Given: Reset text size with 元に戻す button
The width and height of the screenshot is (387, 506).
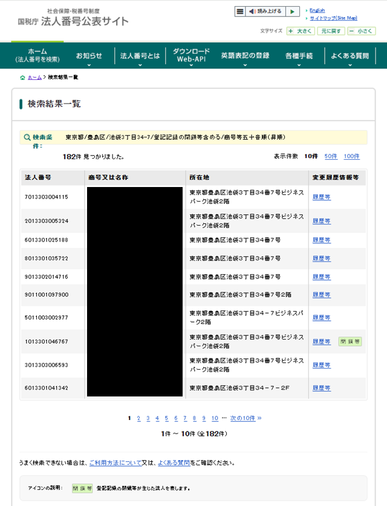Looking at the screenshot, I should (331, 31).
